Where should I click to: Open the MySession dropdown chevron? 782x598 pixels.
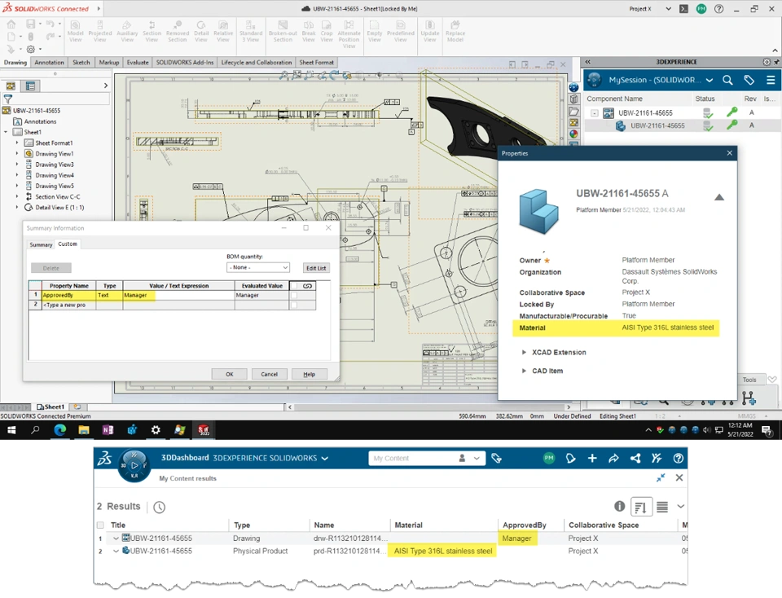(x=710, y=80)
